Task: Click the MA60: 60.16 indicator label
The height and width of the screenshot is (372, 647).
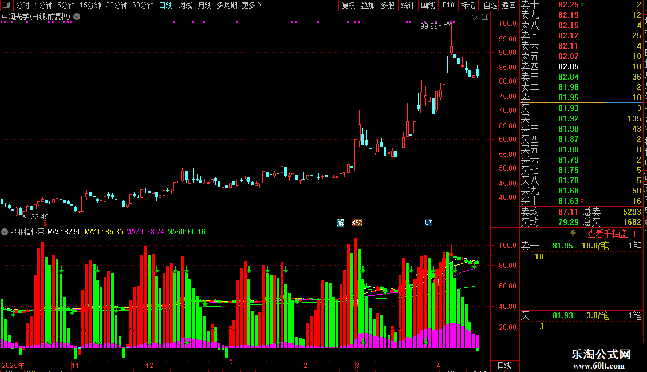Action: [x=186, y=232]
